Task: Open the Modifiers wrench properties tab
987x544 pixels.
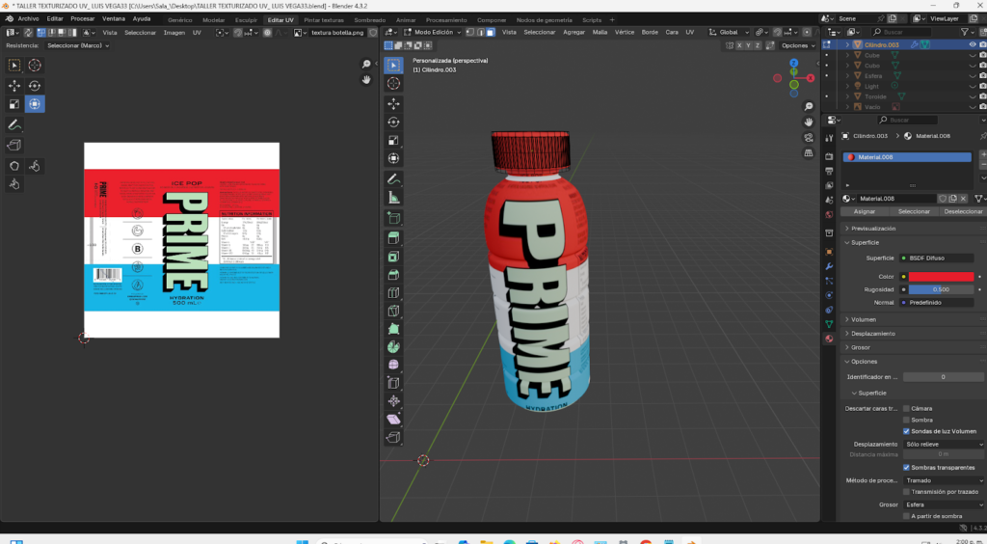Action: (829, 266)
